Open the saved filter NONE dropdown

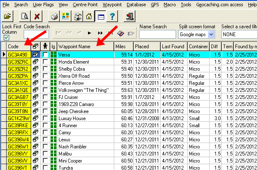pos(239,34)
